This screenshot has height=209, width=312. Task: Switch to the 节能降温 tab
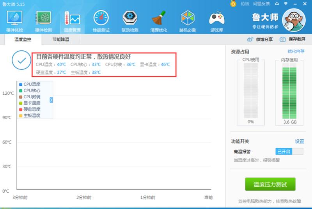61,39
